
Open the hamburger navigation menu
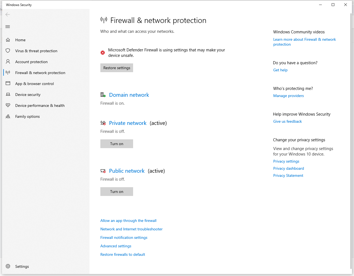click(x=8, y=27)
